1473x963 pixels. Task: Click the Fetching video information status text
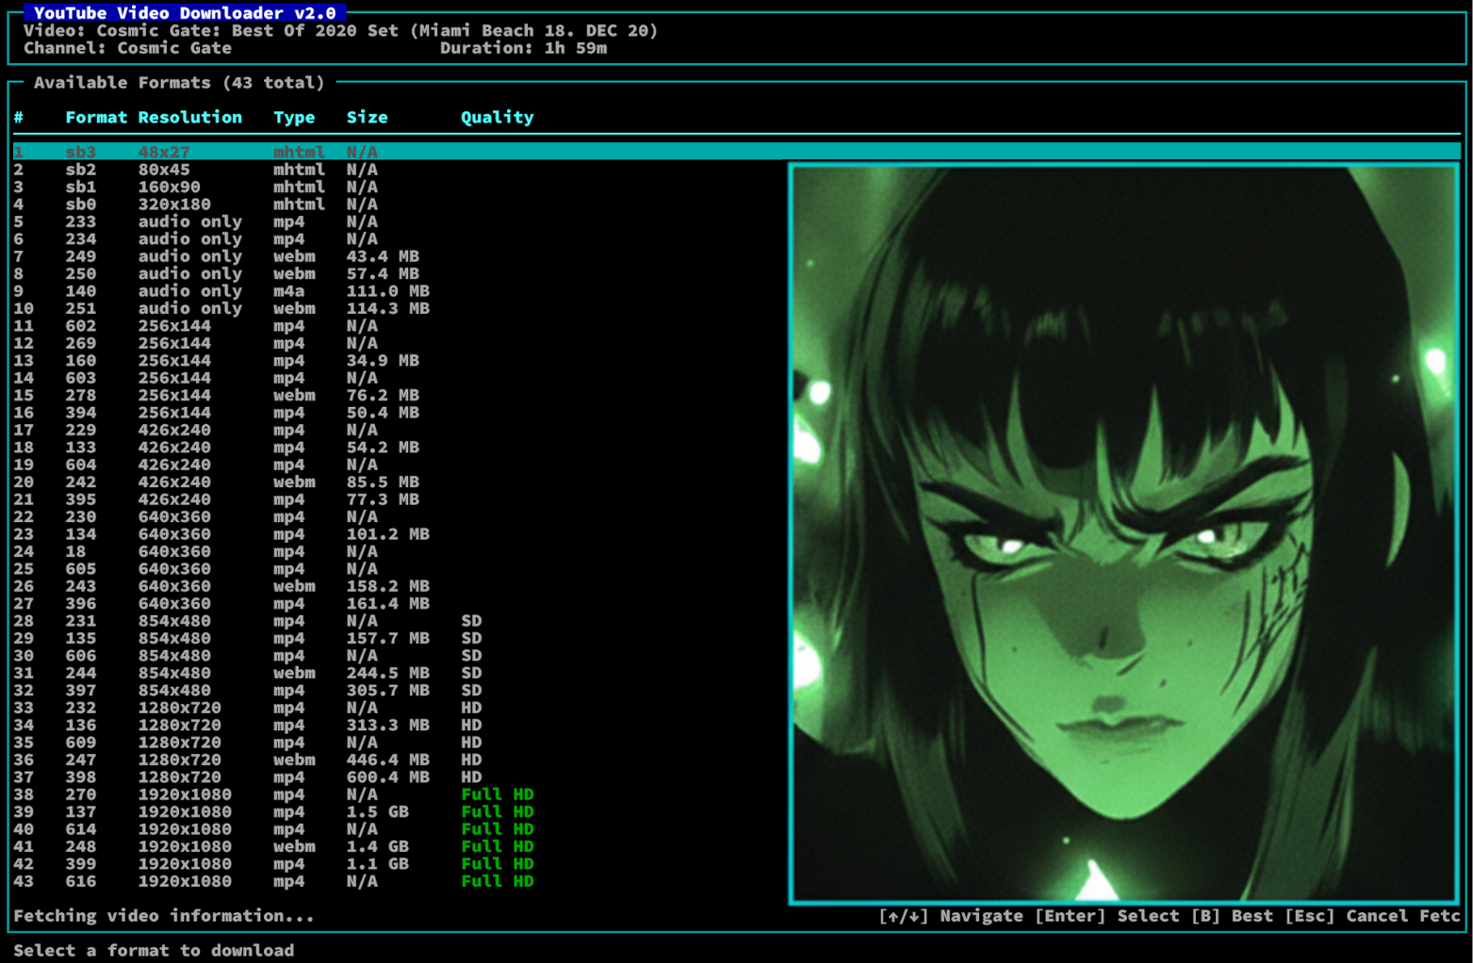[x=165, y=915]
